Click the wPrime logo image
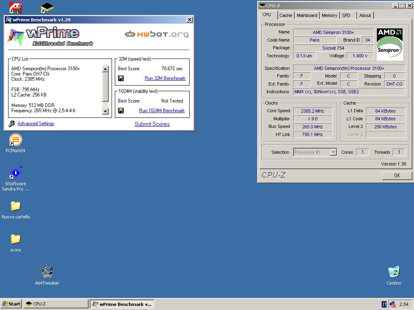Image resolution: width=414 pixels, height=310 pixels. (x=50, y=37)
